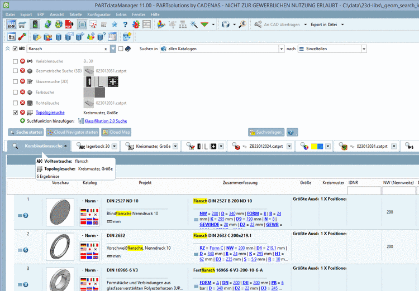
Task: Open the search text history dropdown
Action: click(113, 49)
